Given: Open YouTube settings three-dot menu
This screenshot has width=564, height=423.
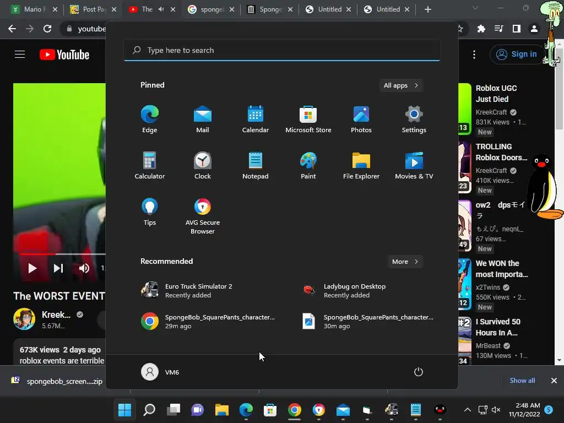Looking at the screenshot, I should [x=474, y=55].
